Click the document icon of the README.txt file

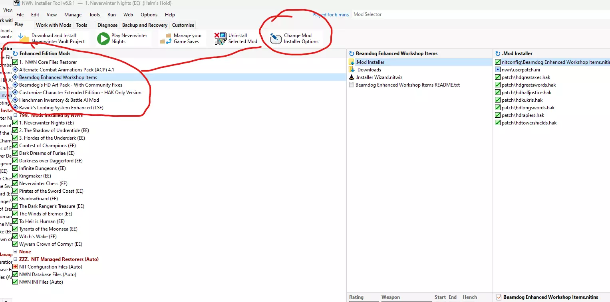(x=352, y=85)
